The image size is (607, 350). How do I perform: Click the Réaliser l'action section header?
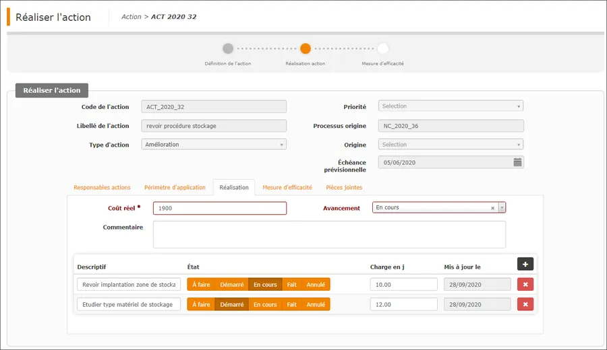tap(52, 90)
